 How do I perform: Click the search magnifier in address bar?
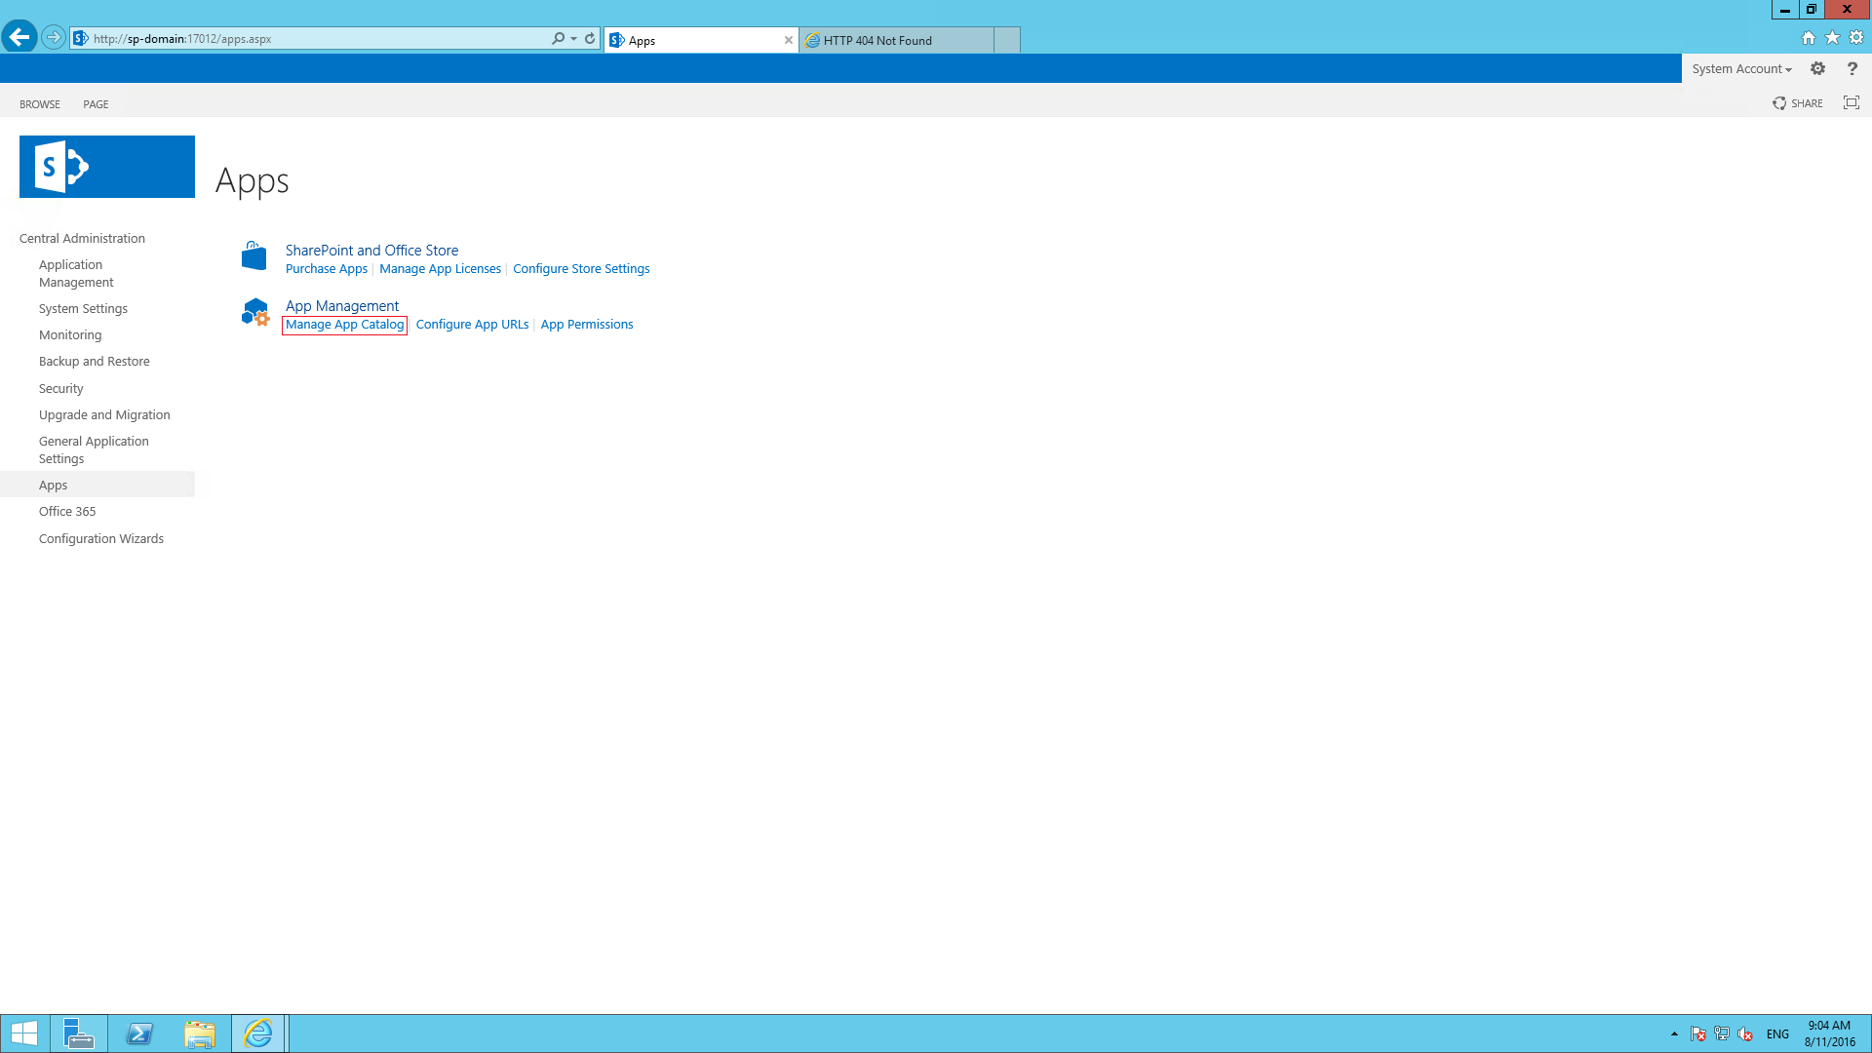558,38
